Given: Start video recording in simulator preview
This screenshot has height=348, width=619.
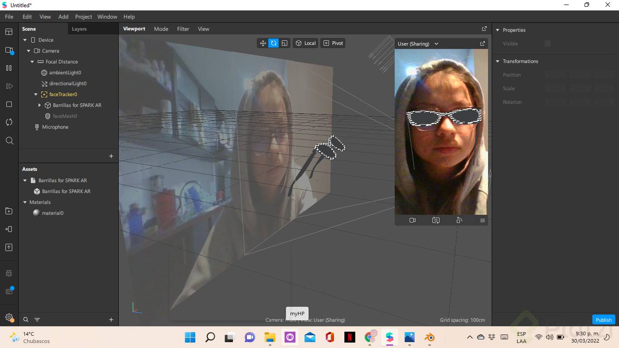Looking at the screenshot, I should [412, 220].
